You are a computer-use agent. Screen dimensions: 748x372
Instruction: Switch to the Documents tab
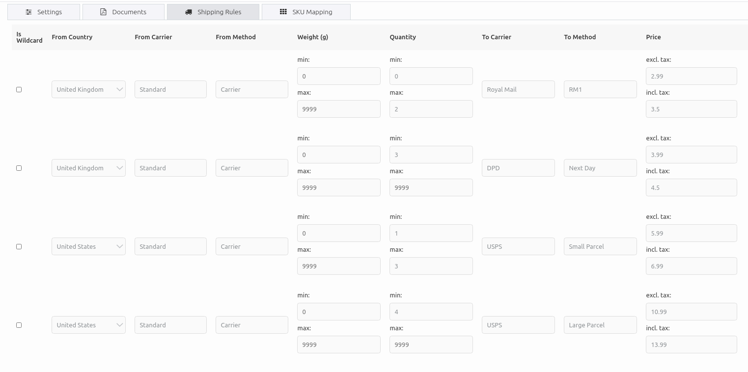(x=123, y=12)
